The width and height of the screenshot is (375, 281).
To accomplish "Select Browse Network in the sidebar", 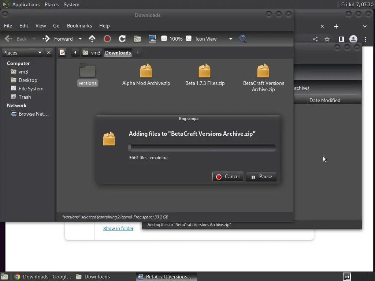I will pyautogui.click(x=30, y=114).
